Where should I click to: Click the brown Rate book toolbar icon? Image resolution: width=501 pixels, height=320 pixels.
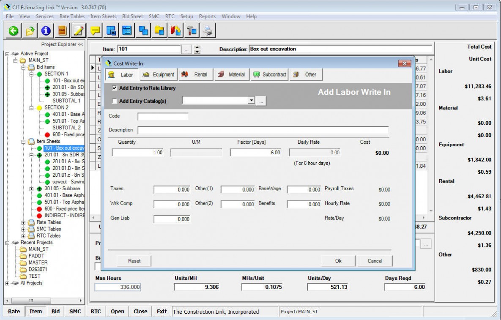[62, 31]
